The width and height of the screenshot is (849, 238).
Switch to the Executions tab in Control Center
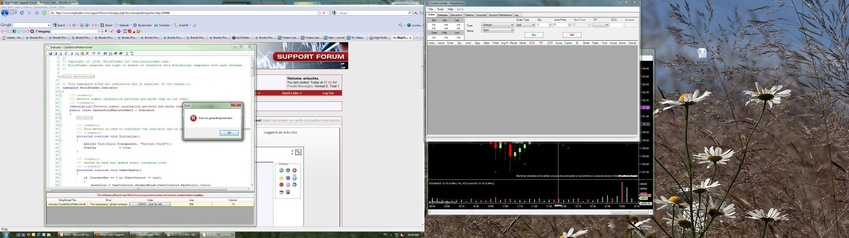(456, 15)
